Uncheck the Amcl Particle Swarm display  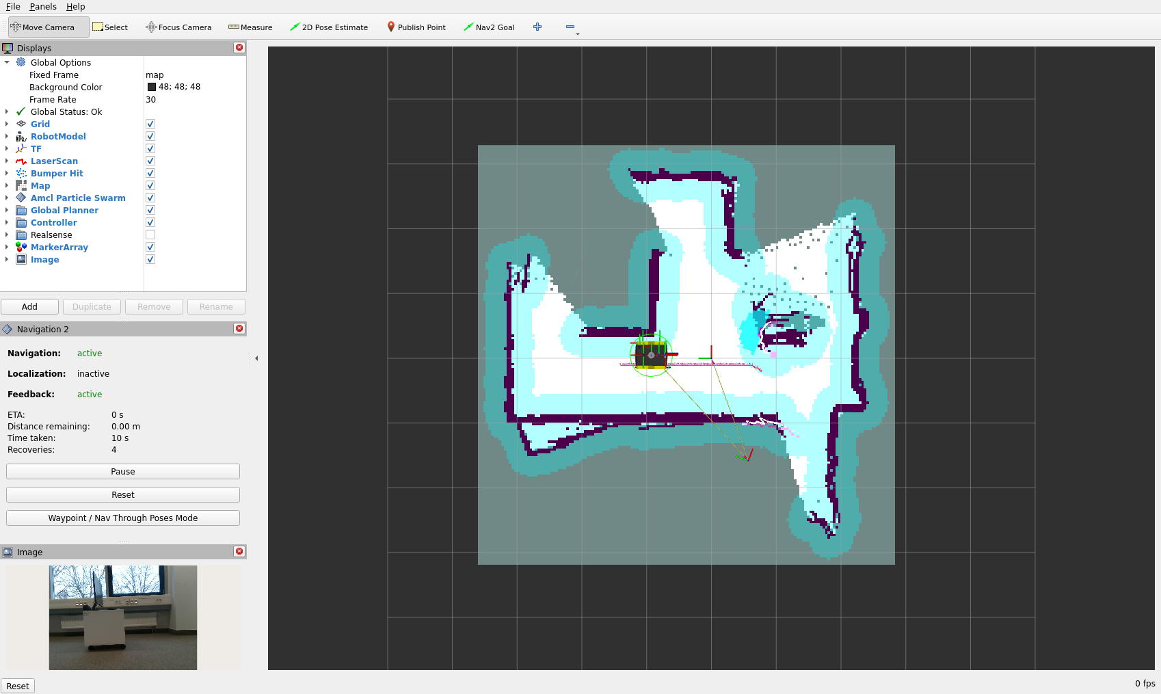tap(150, 198)
